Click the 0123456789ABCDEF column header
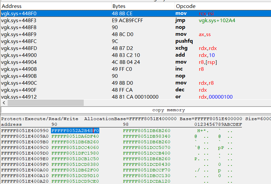The width and height of the screenshot is (271, 184). pyautogui.click(x=218, y=124)
